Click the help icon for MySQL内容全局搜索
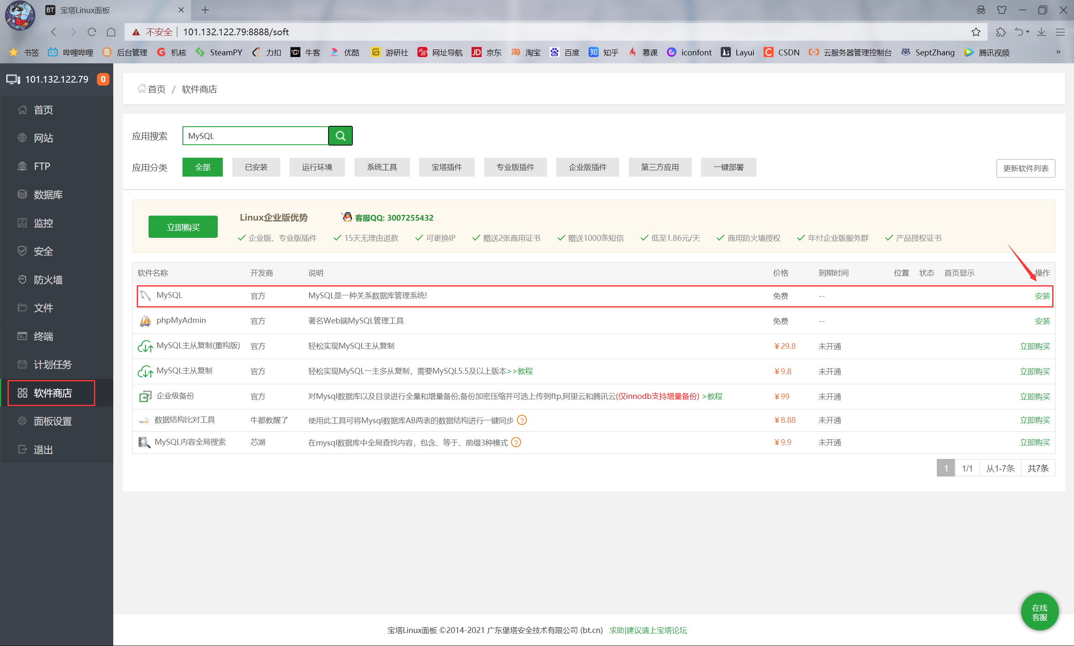 [x=516, y=442]
